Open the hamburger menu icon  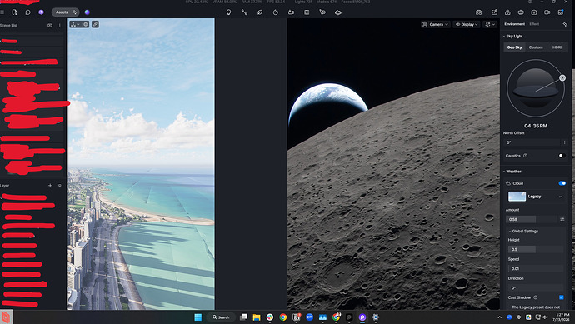[2, 12]
